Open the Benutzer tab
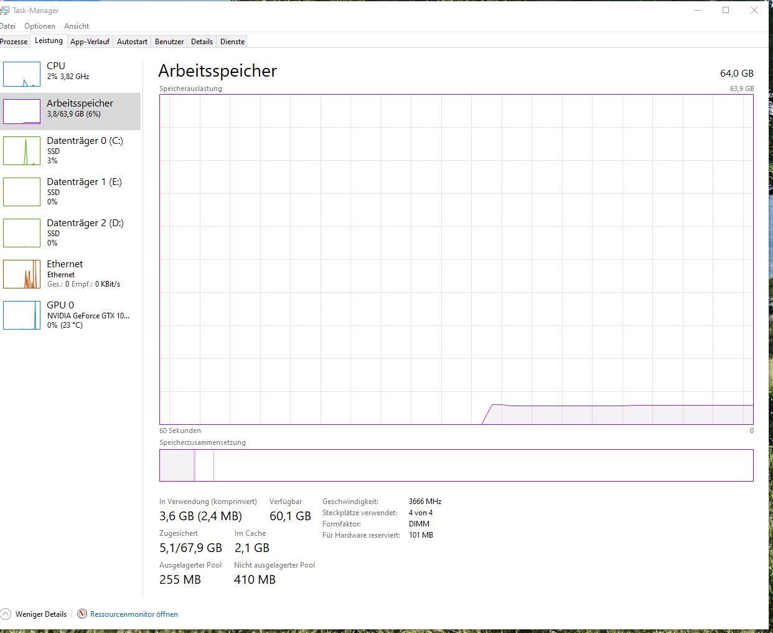Image resolution: width=773 pixels, height=633 pixels. pos(169,41)
